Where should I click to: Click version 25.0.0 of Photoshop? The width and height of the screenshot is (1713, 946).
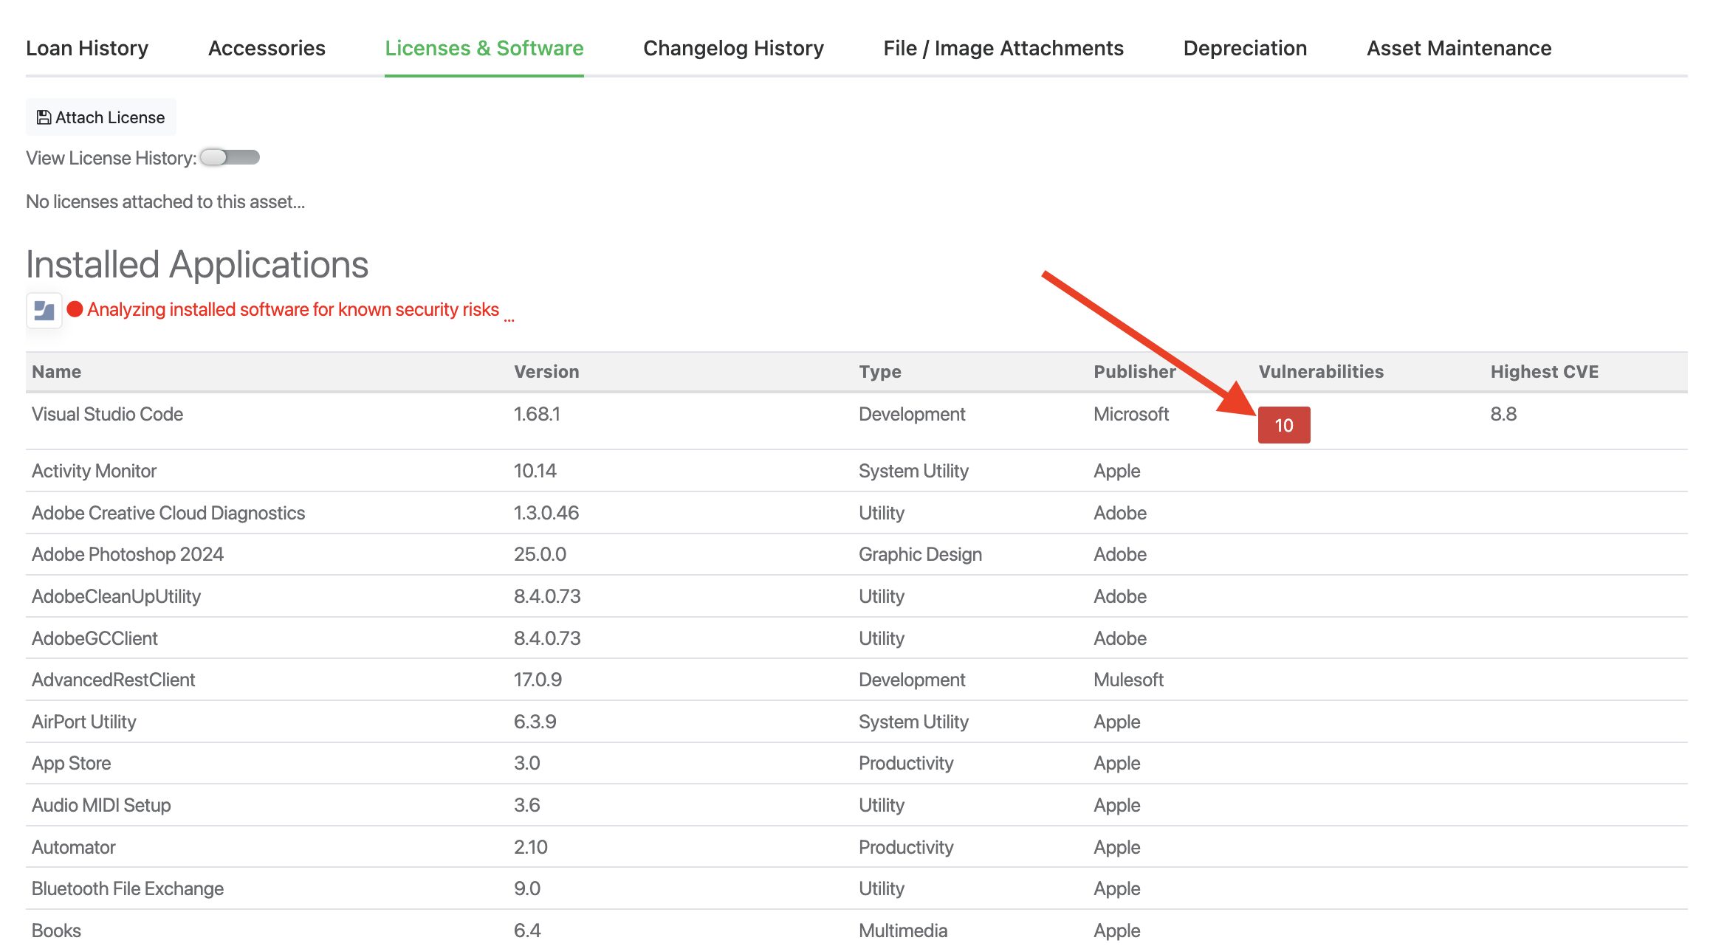(x=540, y=554)
